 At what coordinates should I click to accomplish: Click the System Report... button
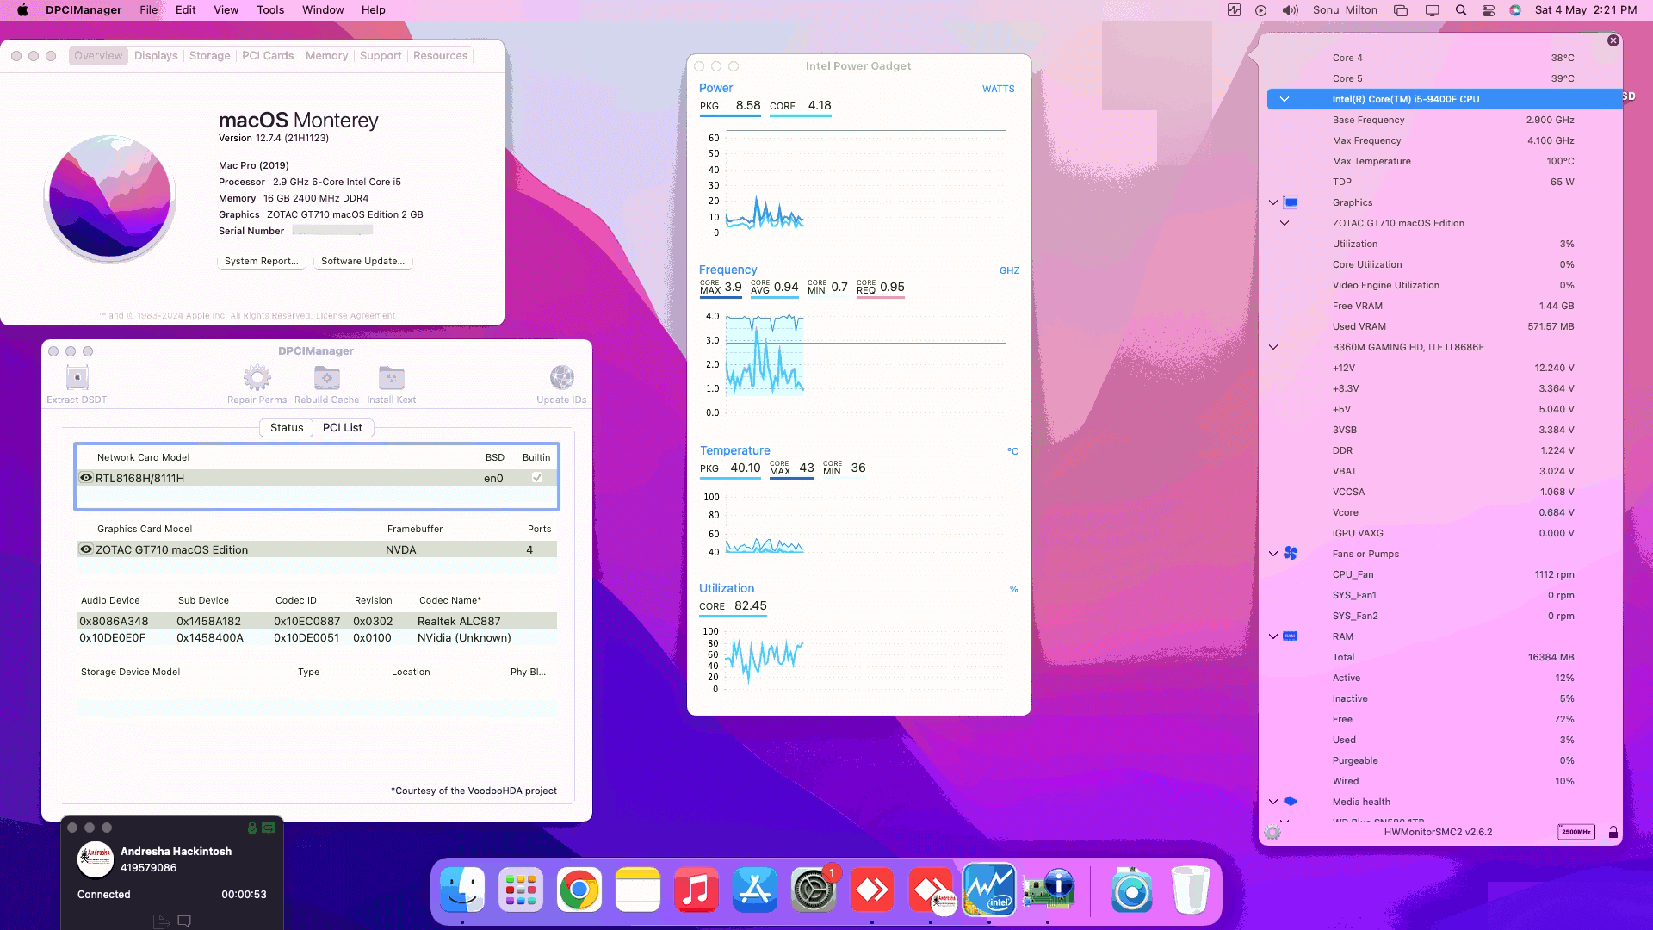[x=261, y=261]
